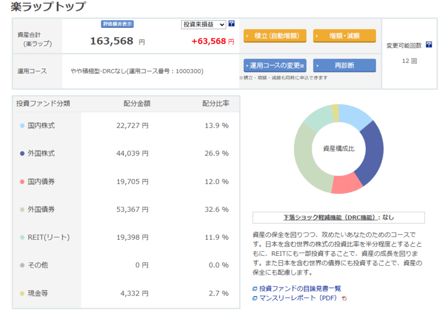Click the REIT(リート) teal legend dot
The image size is (446, 311).
(22, 237)
